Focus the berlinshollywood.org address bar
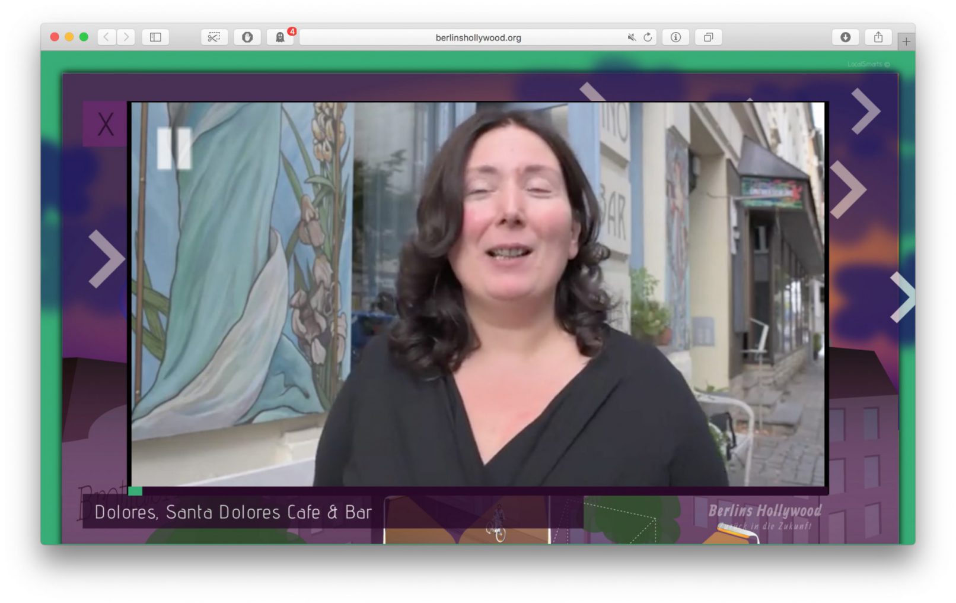This screenshot has height=603, width=956. pos(478,37)
